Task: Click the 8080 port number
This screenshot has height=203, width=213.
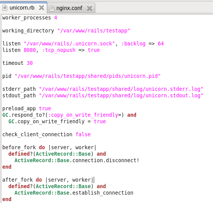Action: (x=30, y=50)
